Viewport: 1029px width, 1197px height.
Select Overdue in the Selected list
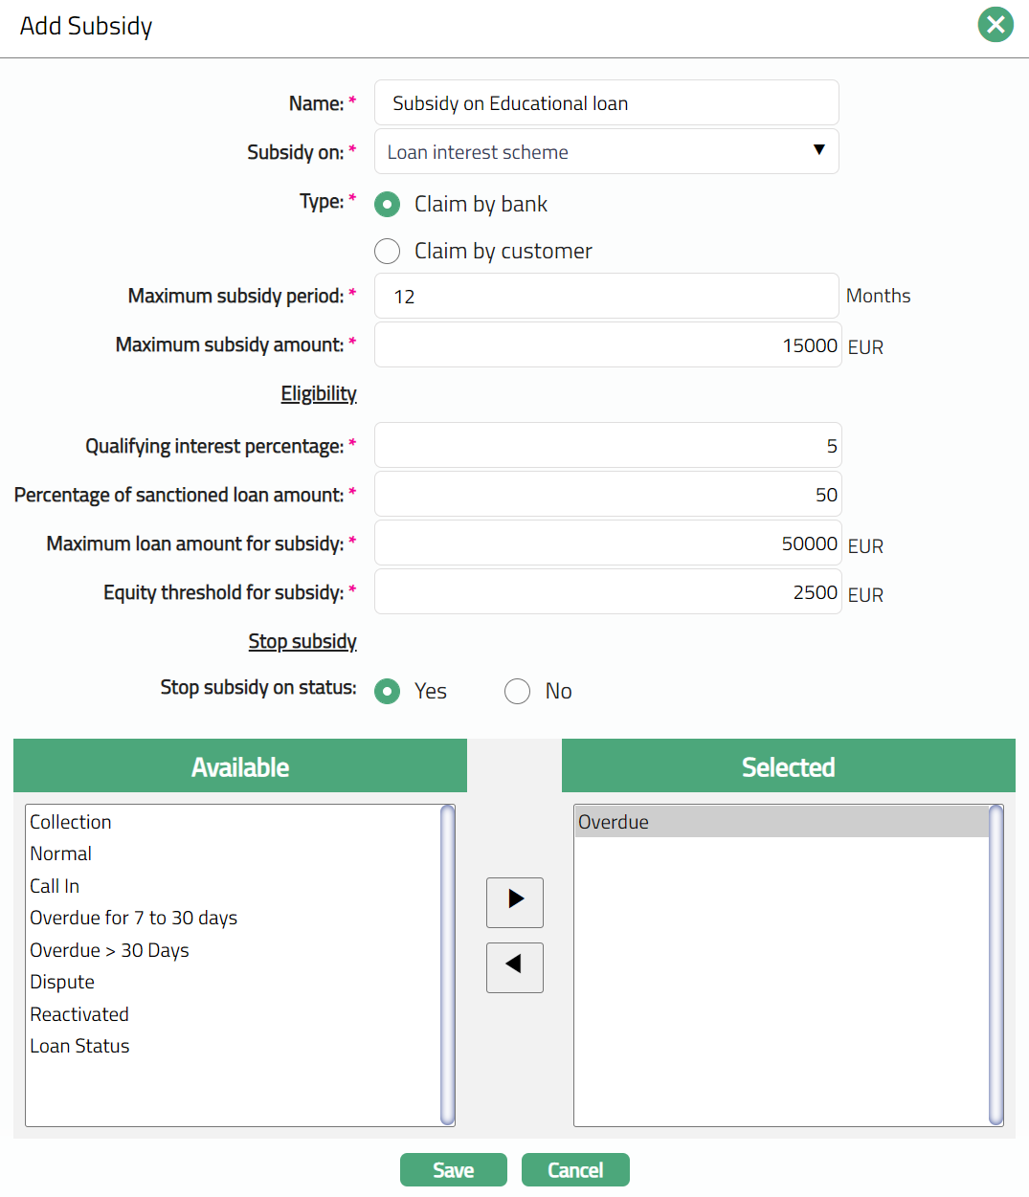tap(614, 822)
